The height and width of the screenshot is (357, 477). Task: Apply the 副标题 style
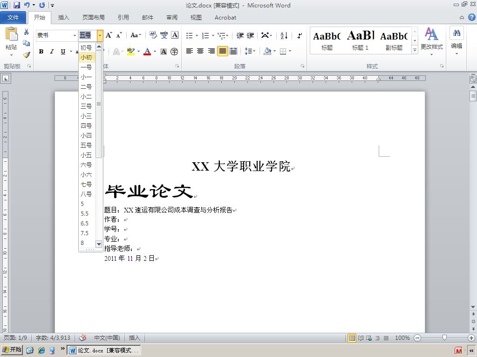394,40
